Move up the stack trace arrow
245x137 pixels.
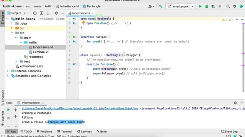[15, 110]
